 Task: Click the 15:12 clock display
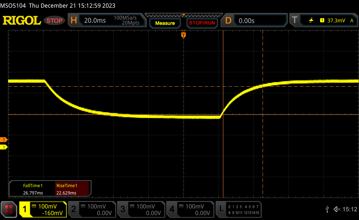350,209
